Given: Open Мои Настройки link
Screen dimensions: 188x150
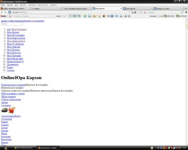Looking at the screenshot, I should click(15, 59).
